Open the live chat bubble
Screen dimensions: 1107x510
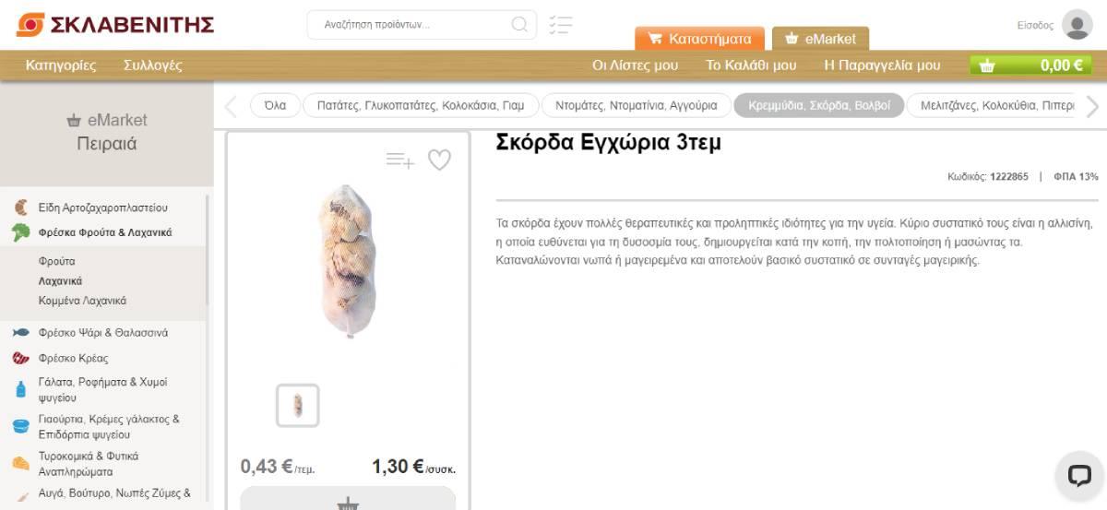pyautogui.click(x=1078, y=475)
